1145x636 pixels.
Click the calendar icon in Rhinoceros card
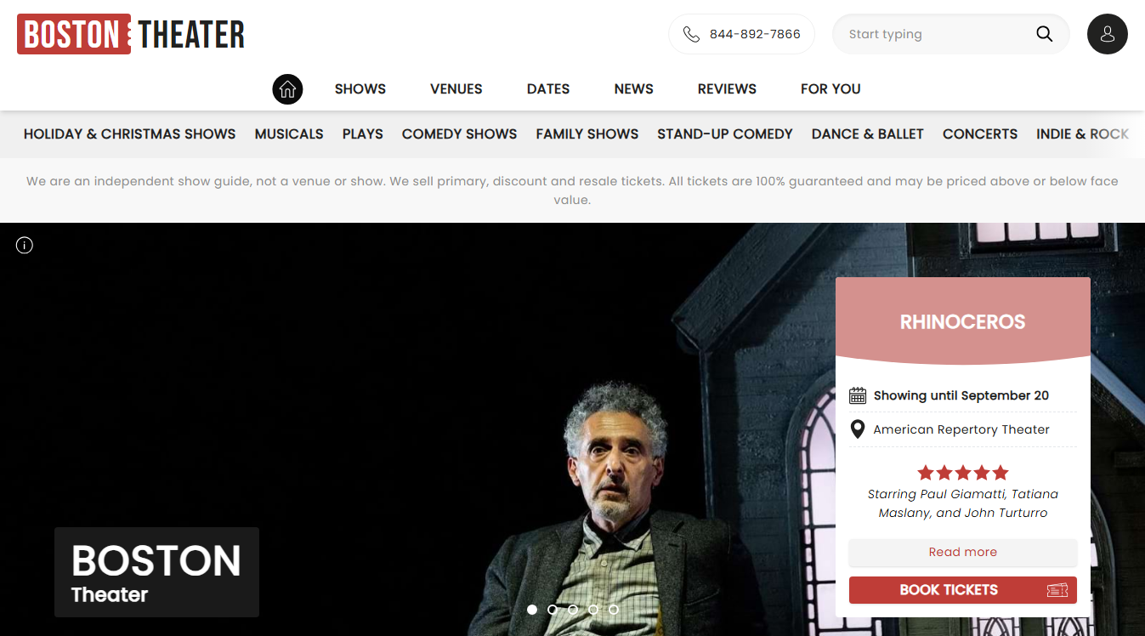coord(858,395)
